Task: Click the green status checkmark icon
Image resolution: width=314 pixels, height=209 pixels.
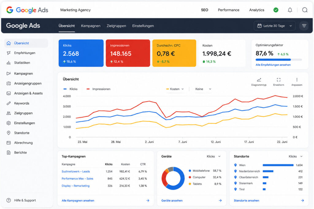Action: tap(276, 10)
